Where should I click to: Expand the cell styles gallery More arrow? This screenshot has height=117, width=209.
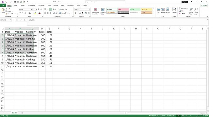click(153, 13)
